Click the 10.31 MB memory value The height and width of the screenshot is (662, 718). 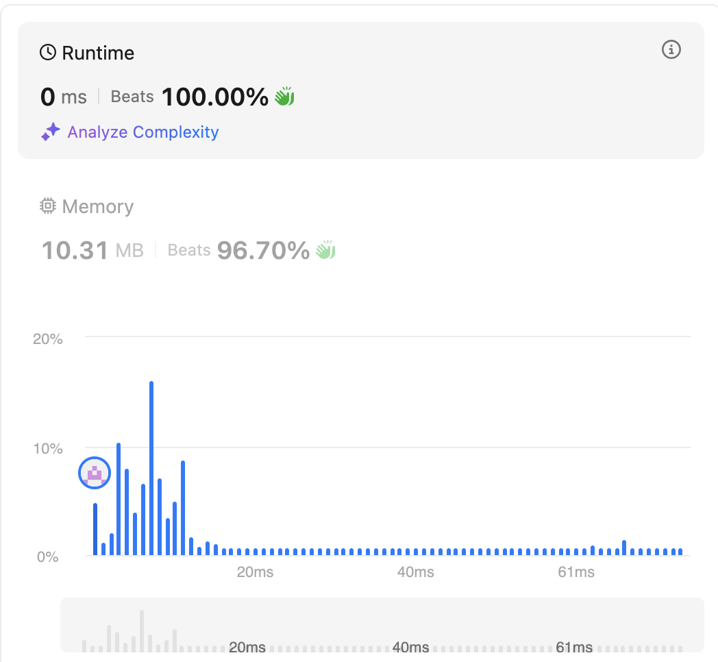[x=92, y=251]
